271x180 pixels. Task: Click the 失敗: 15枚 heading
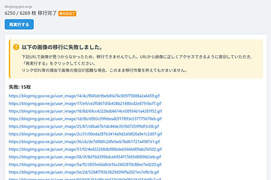point(20,87)
